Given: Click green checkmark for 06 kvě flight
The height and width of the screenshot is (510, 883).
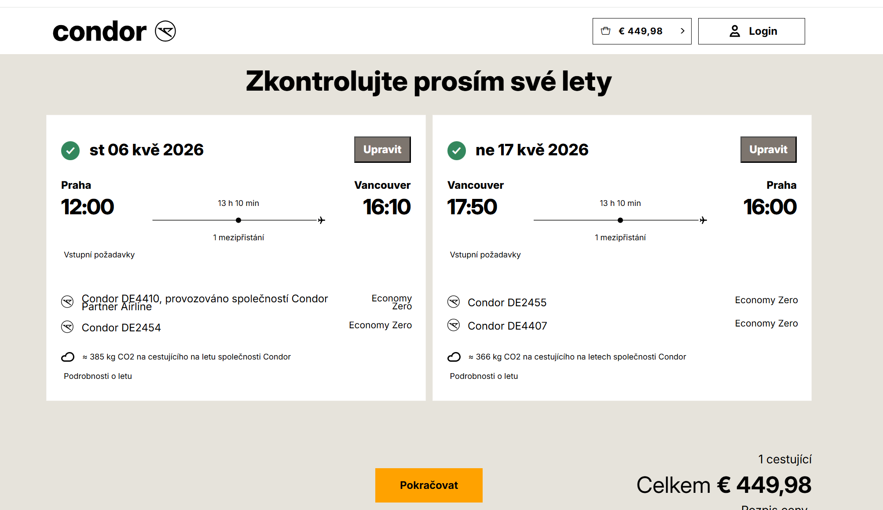Looking at the screenshot, I should click(70, 150).
